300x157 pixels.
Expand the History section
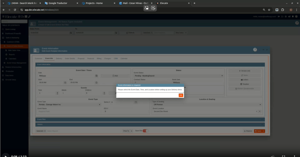coord(150,124)
